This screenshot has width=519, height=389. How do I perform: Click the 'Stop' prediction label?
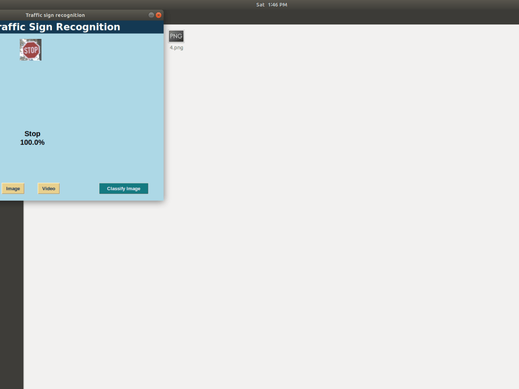point(32,134)
